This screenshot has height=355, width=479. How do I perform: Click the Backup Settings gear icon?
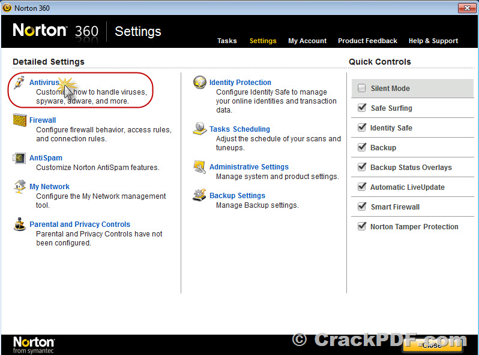199,195
